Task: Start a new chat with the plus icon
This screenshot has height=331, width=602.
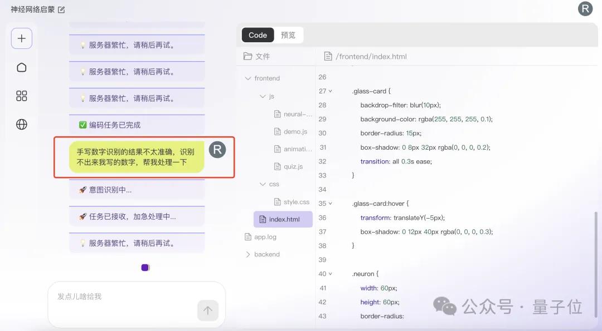Action: [x=21, y=38]
